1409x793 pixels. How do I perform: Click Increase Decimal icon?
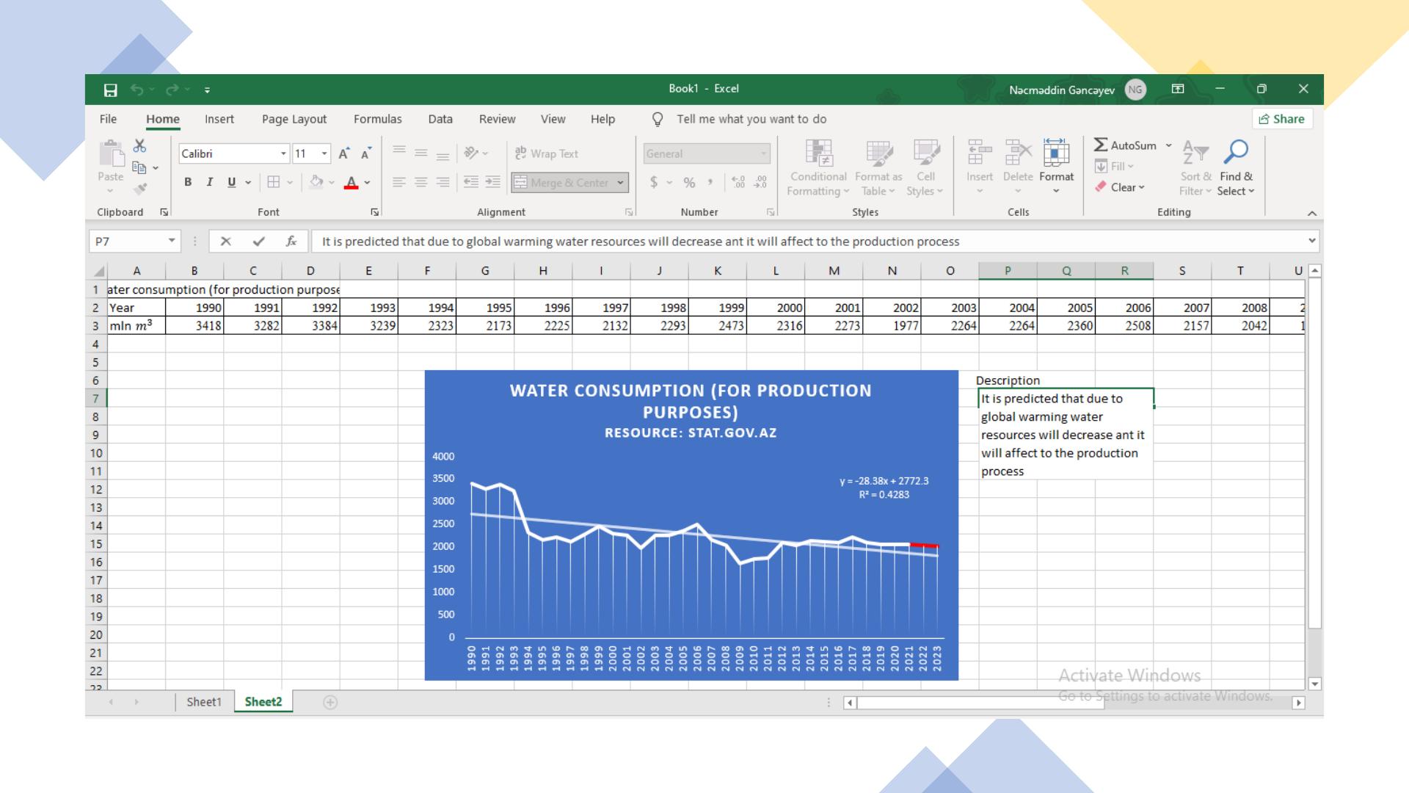(x=738, y=182)
